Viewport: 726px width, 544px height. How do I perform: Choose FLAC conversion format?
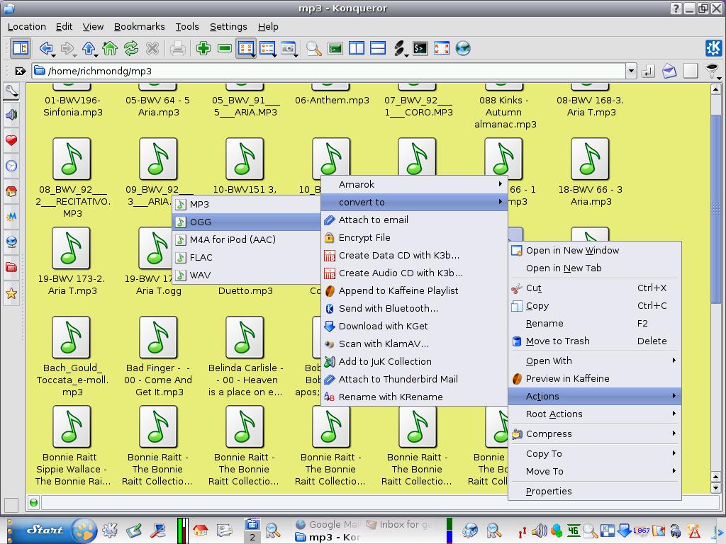pyautogui.click(x=246, y=257)
